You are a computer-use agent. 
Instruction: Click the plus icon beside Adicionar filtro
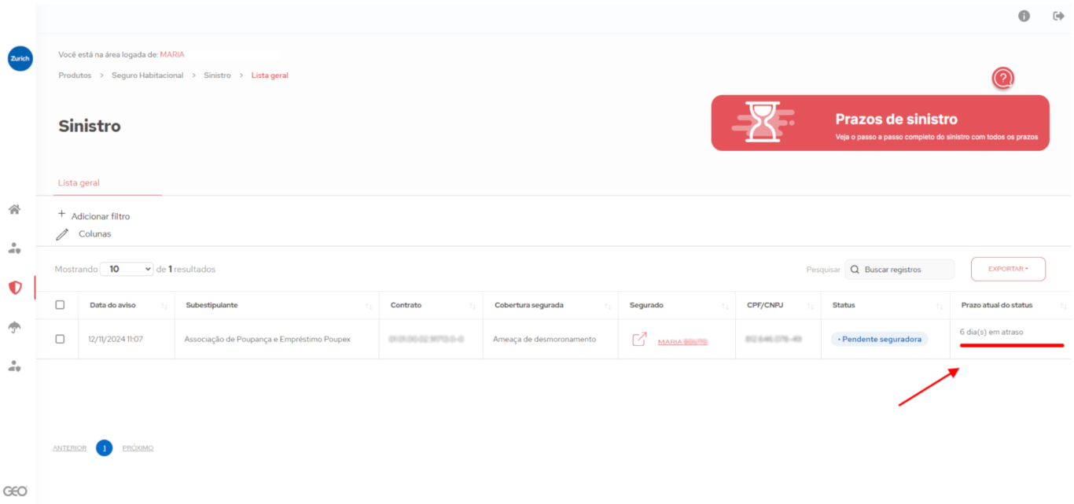(62, 214)
